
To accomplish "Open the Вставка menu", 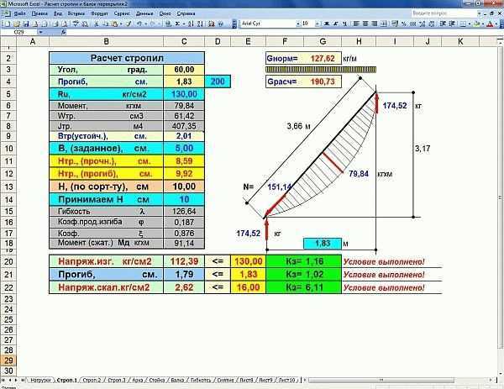I will point(76,13).
